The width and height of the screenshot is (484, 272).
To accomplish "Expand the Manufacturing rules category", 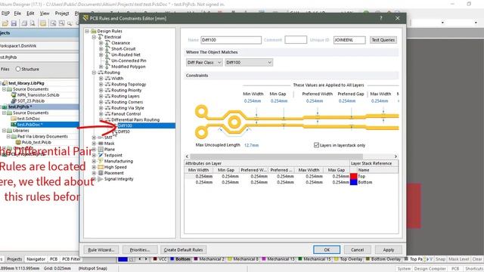I will click(x=94, y=161).
